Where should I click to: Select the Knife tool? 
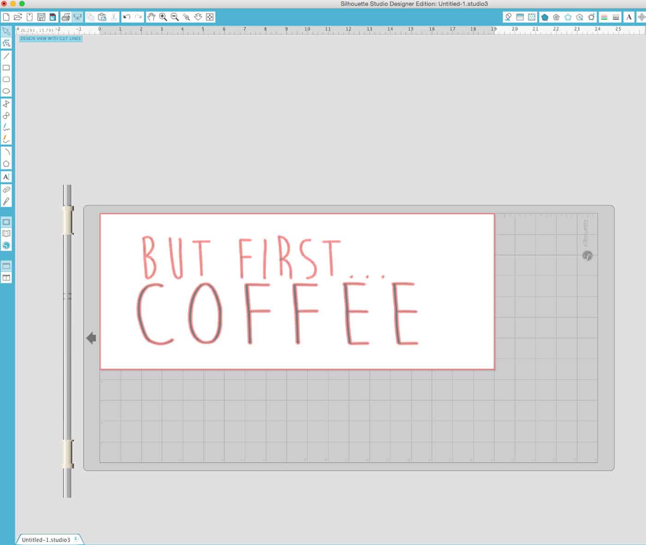pyautogui.click(x=6, y=201)
